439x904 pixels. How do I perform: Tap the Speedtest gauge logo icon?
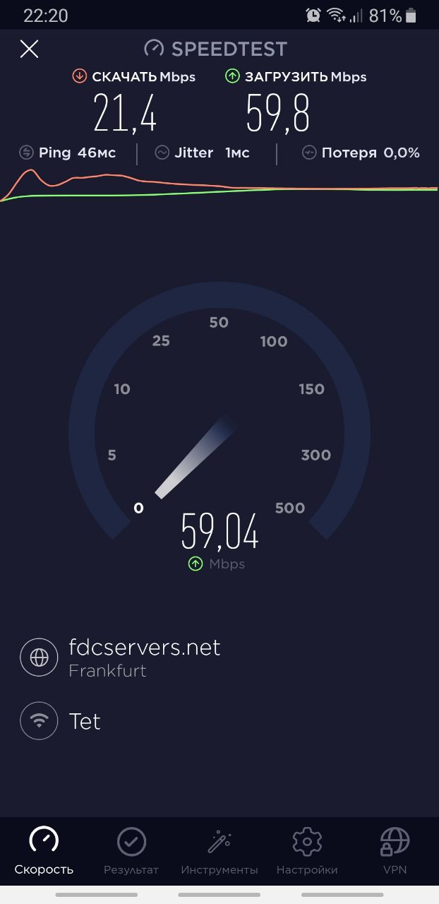coord(154,49)
